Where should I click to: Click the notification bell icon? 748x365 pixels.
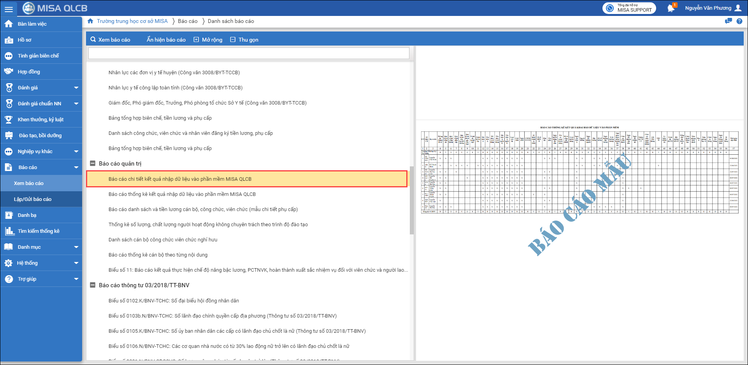point(671,8)
